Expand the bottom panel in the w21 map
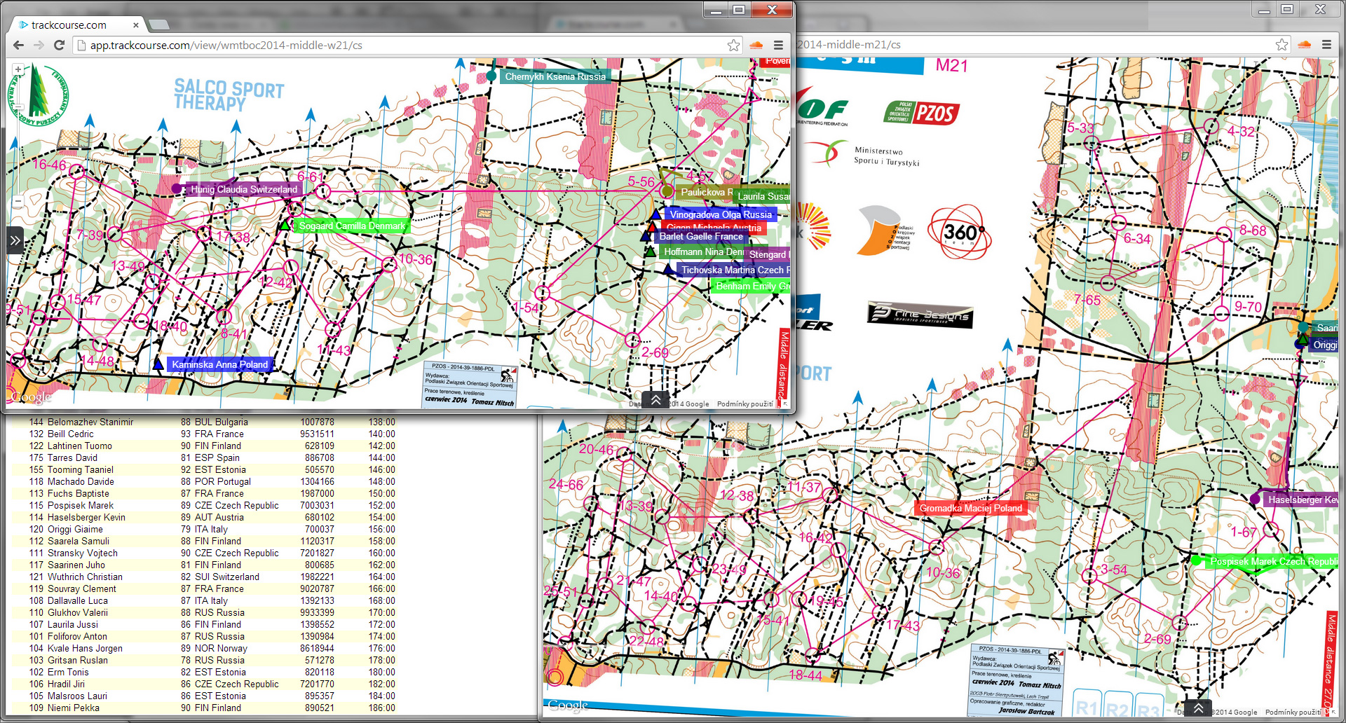 click(655, 399)
